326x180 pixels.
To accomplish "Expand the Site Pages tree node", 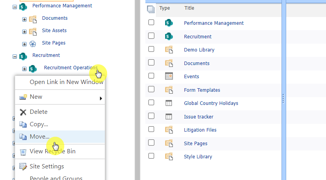I will click(24, 44).
